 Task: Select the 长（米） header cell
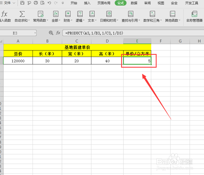(x=47, y=54)
